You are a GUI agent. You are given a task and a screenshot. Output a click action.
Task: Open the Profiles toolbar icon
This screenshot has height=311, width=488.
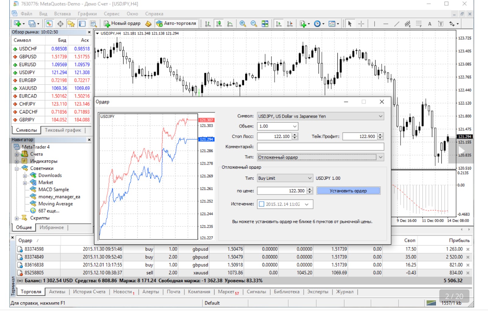point(32,24)
